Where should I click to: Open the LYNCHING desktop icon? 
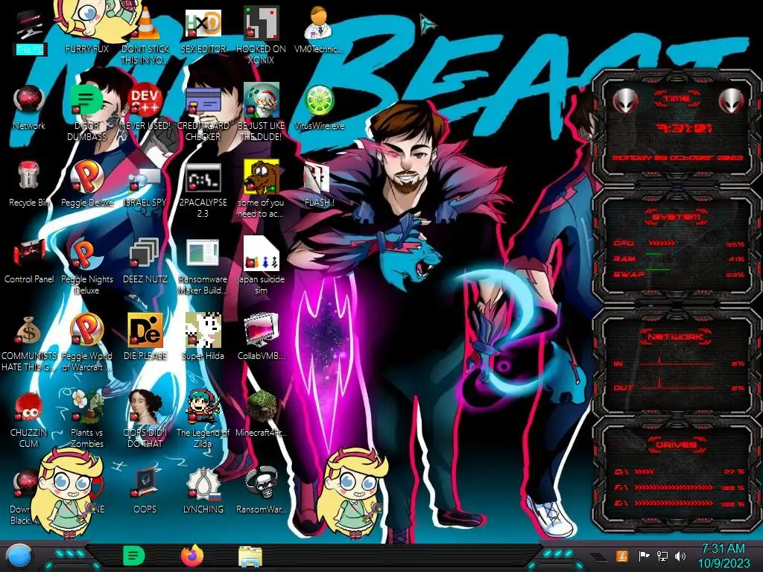point(203,490)
